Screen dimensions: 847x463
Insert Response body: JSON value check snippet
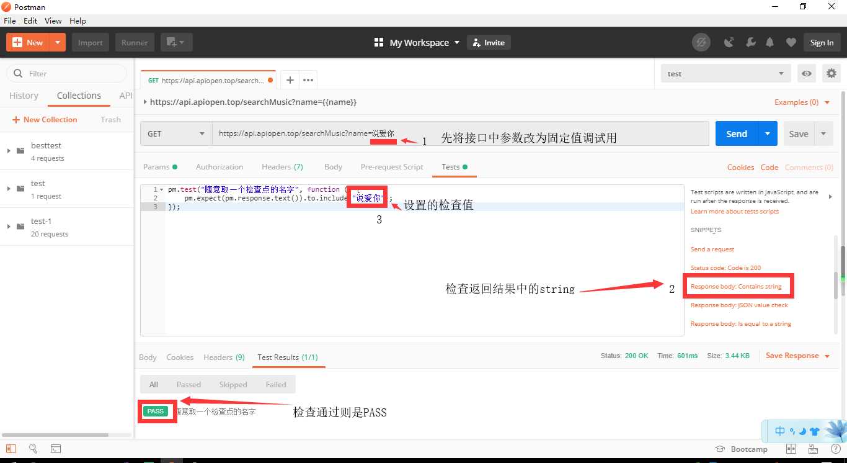(x=739, y=305)
